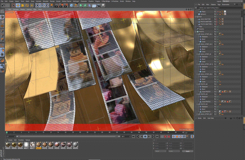Collapse the first GOLD_STRIP object in the tree
The width and height of the screenshot is (245, 160).
[x=197, y=34]
